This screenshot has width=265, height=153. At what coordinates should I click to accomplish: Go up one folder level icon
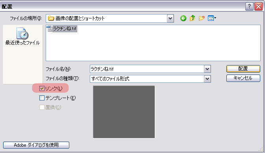click(192, 18)
